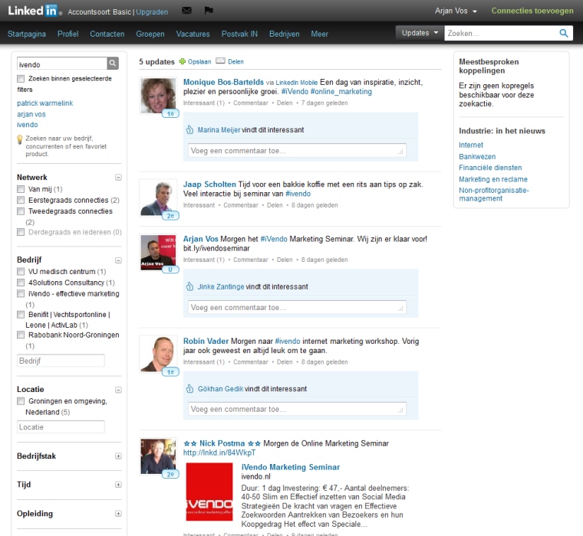Check 'Benifit | Vechtsportonline' company filter
Screen dimensions: 583x536
21,315
